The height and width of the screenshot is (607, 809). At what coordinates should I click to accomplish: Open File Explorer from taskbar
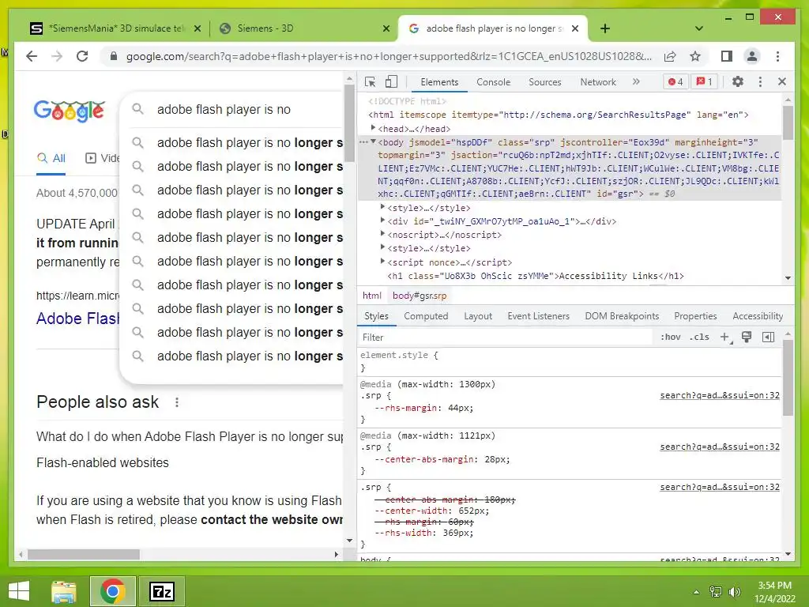coord(64,591)
